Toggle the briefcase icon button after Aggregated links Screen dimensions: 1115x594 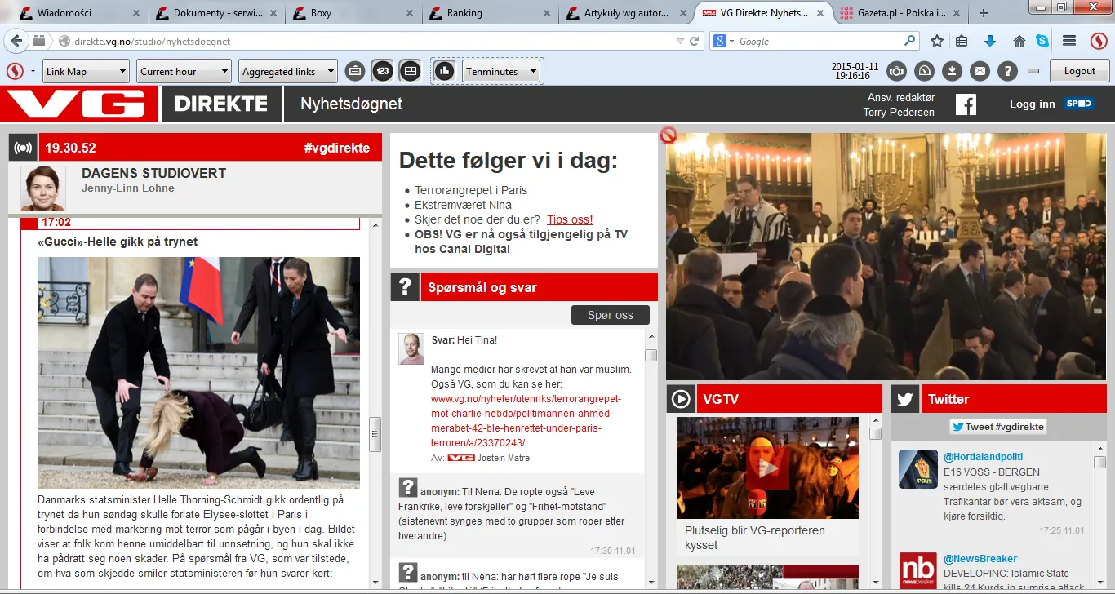coord(355,71)
